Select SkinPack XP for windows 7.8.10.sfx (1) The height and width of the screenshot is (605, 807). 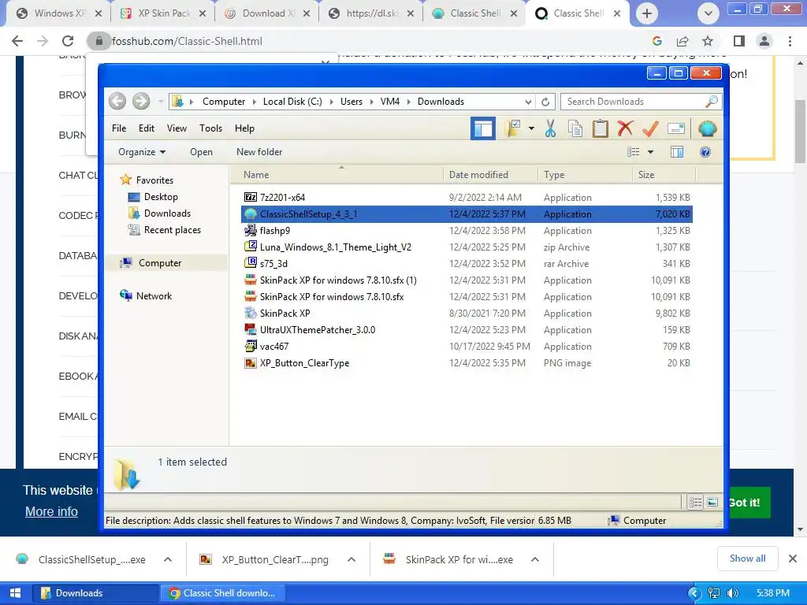pyautogui.click(x=467, y=280)
